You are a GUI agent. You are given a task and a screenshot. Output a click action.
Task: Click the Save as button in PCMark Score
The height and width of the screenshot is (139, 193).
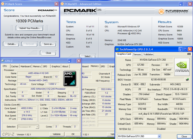(x=49, y=44)
